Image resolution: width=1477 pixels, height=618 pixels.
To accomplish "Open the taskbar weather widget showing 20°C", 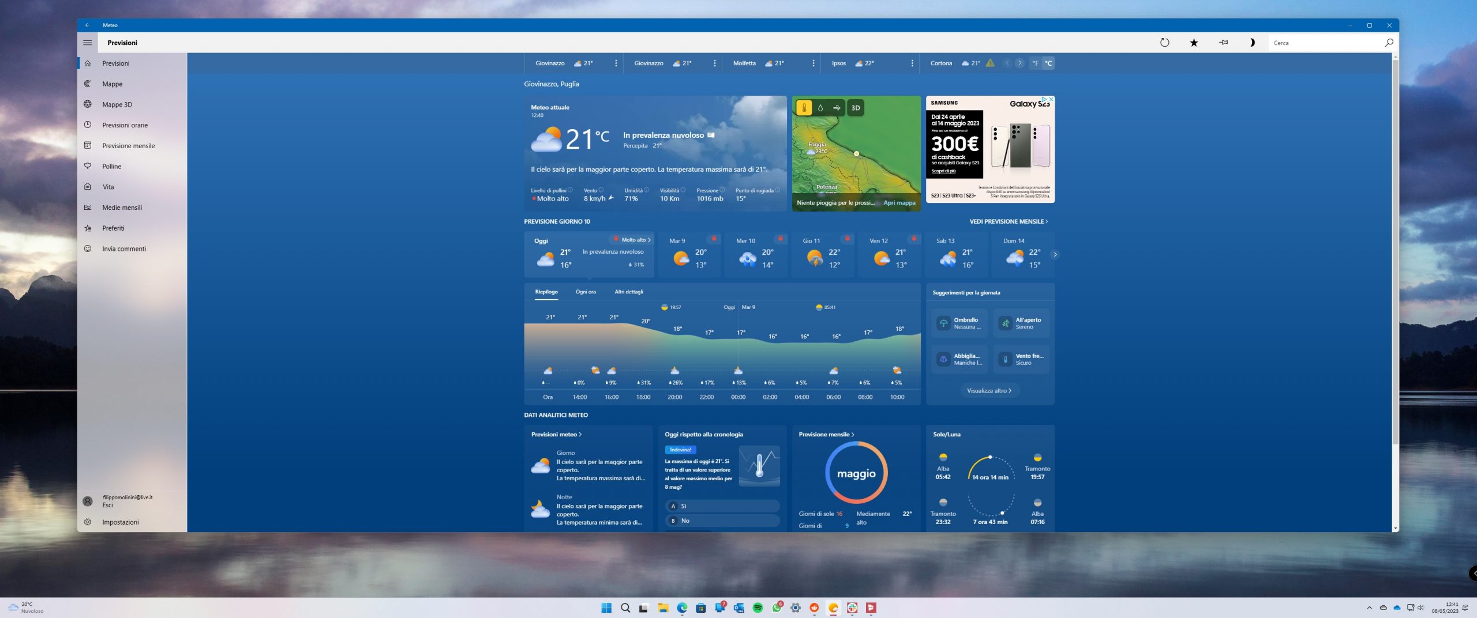I will click(x=27, y=608).
